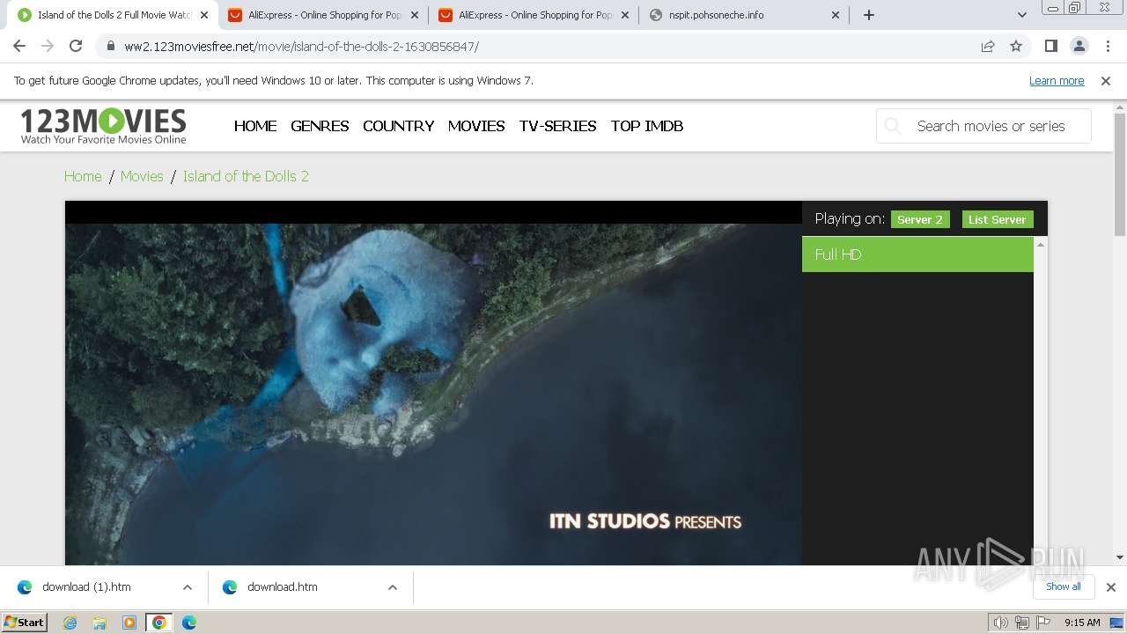This screenshot has width=1127, height=634.
Task: Select Server 2 button
Action: point(920,219)
